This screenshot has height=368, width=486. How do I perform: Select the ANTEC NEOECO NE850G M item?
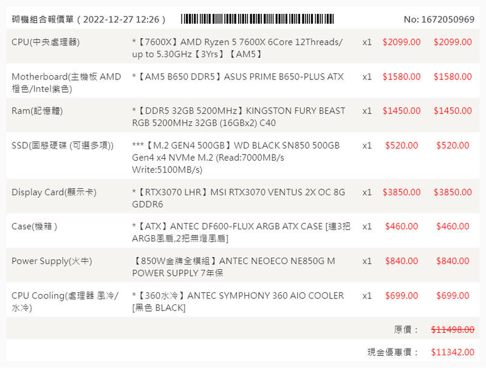click(x=233, y=267)
